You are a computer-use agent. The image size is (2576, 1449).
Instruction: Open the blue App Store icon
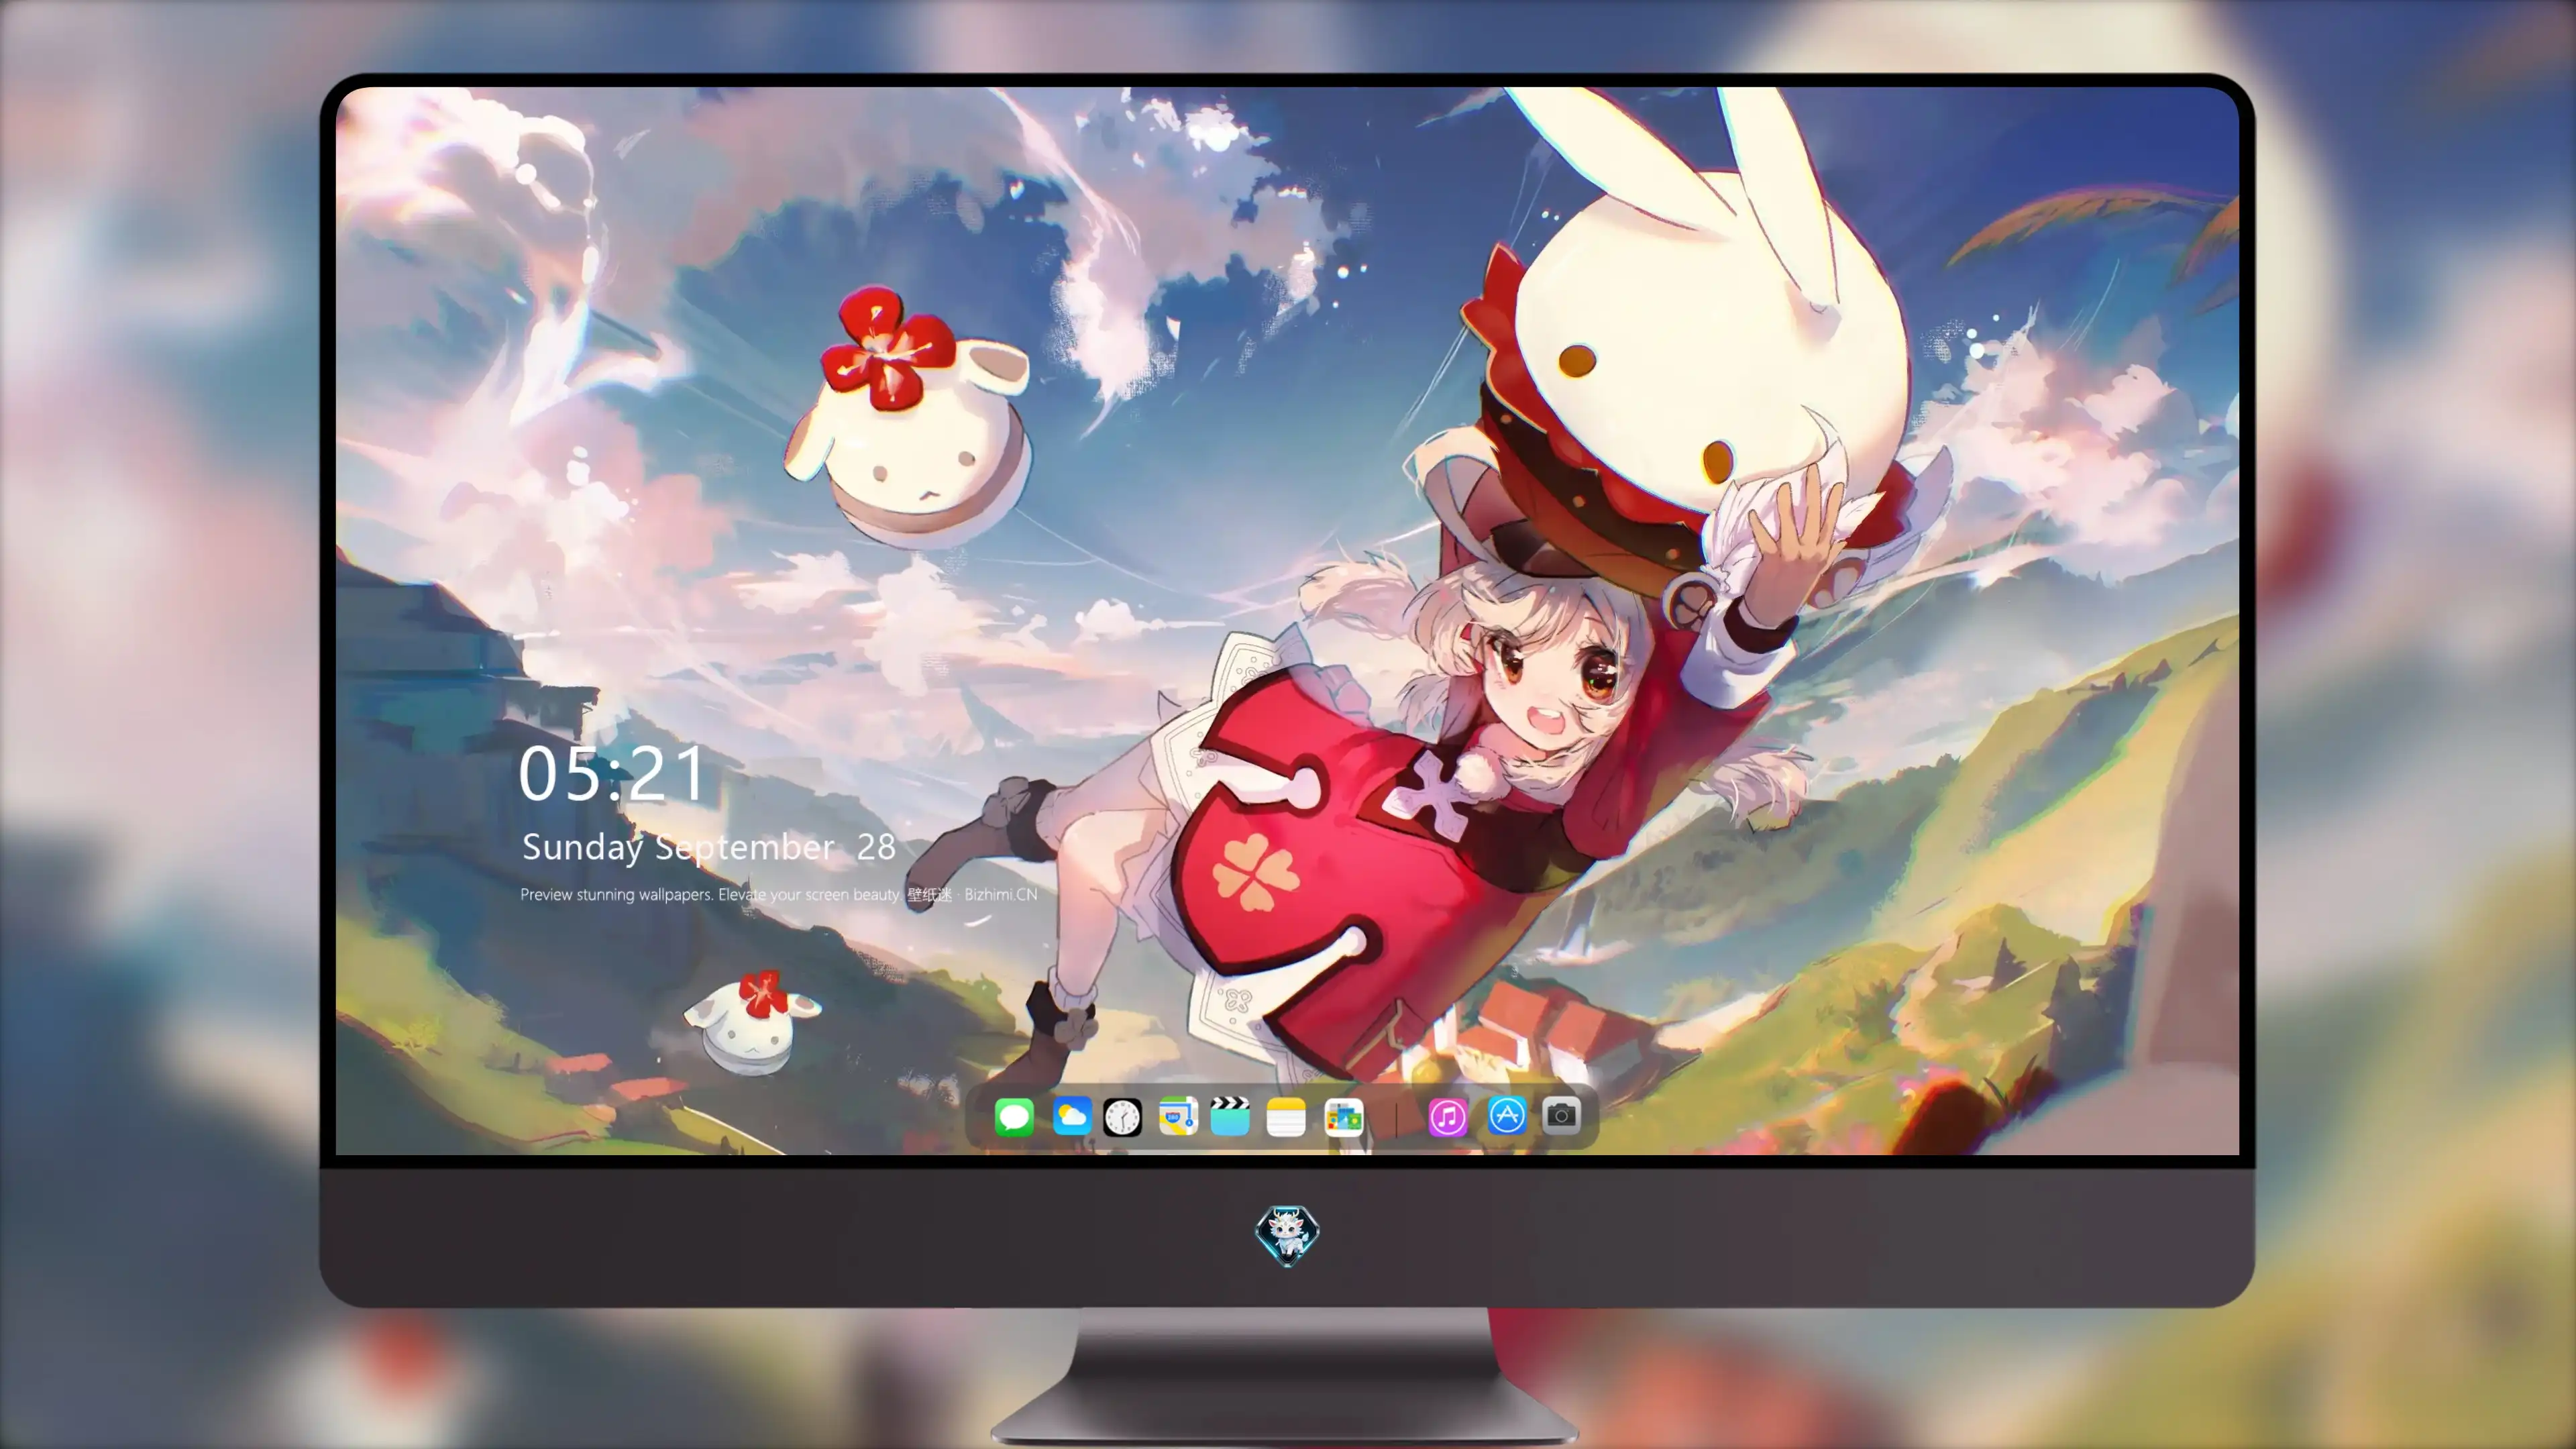(x=1506, y=1116)
